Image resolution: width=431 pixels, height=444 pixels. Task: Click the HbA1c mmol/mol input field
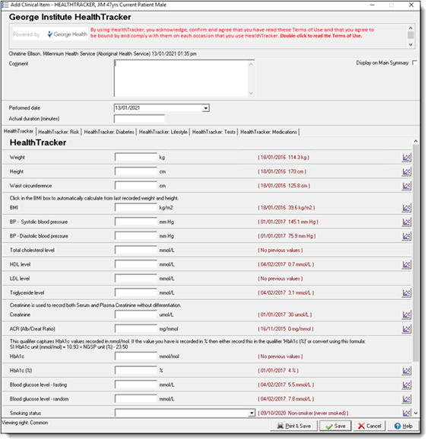tap(135, 356)
